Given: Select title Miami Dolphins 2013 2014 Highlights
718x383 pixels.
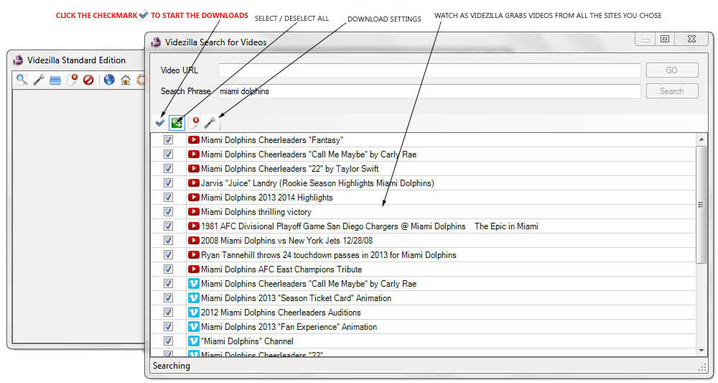Looking at the screenshot, I should (267, 198).
